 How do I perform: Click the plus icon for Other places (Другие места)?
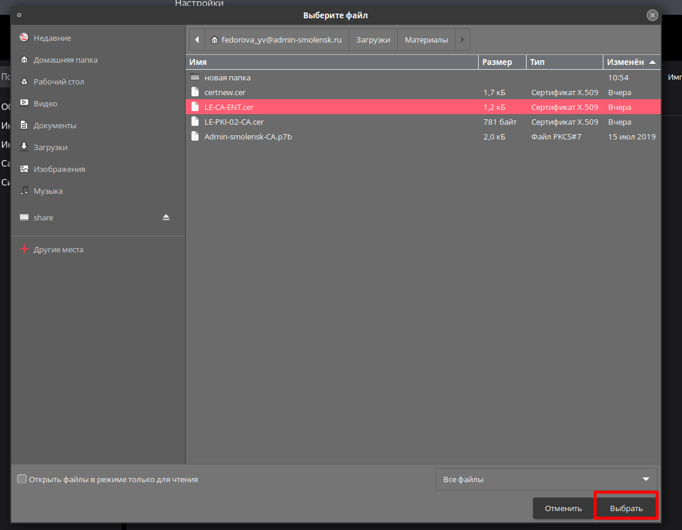(24, 249)
